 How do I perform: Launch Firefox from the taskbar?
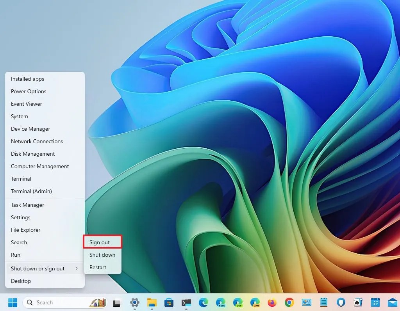click(272, 302)
